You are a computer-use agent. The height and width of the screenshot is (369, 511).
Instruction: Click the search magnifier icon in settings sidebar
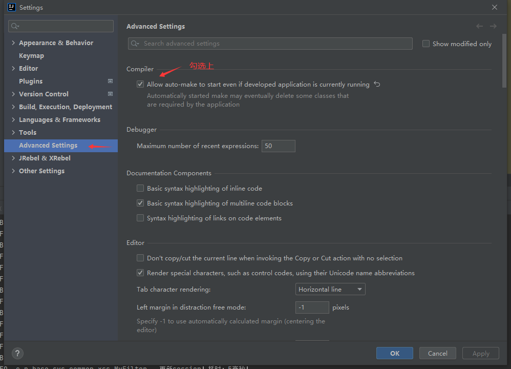15,26
